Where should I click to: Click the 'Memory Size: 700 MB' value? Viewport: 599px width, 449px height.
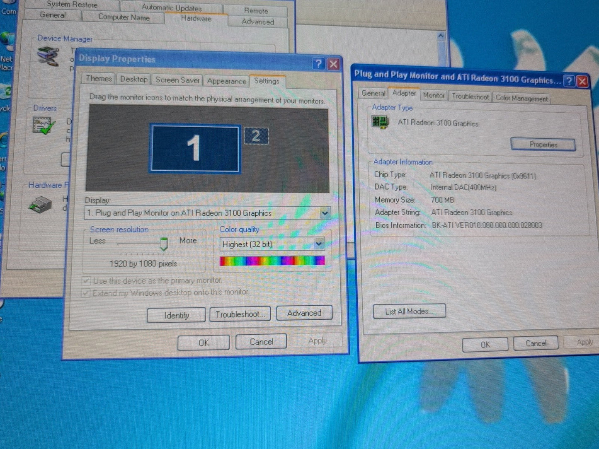(x=442, y=200)
